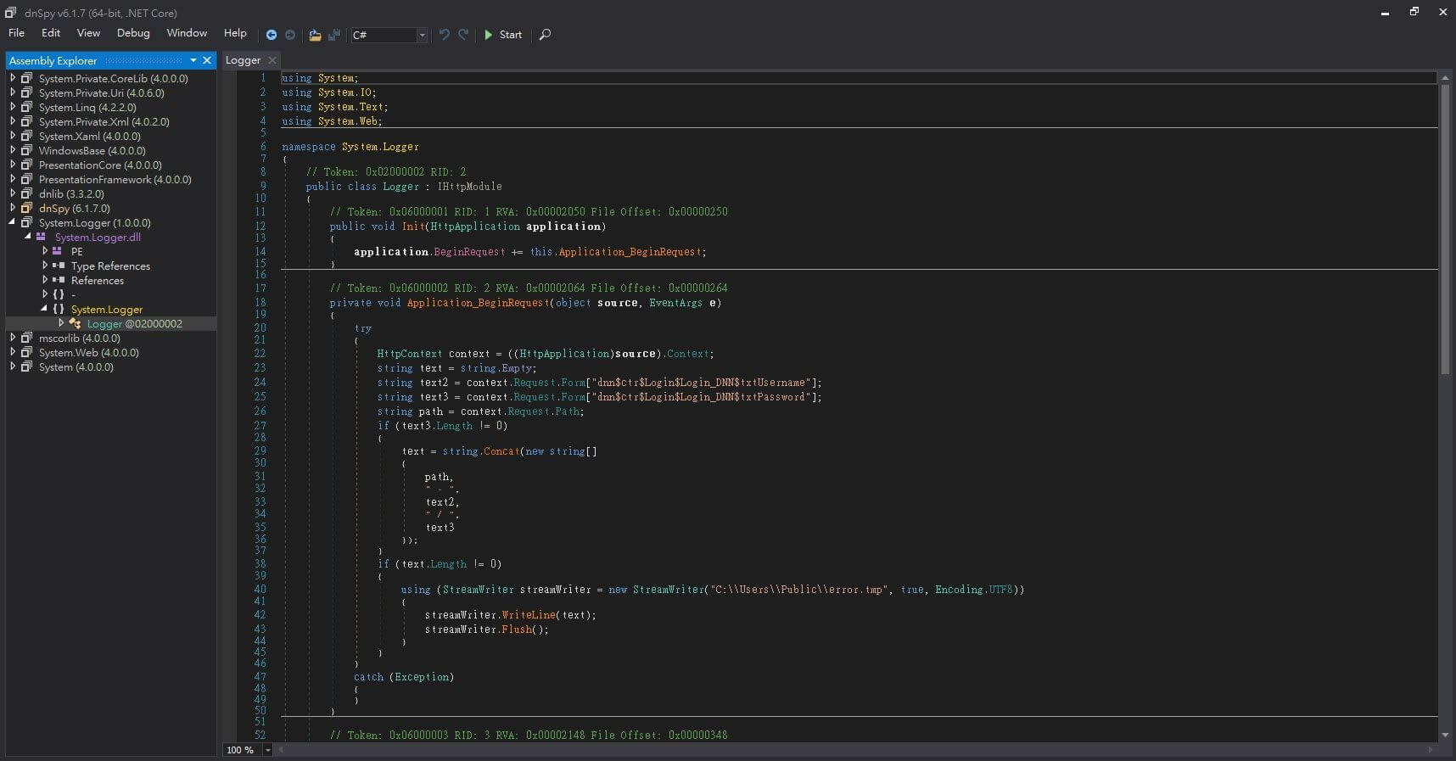Expand the WindowsBase assembly node
The width and height of the screenshot is (1456, 761).
pos(13,150)
